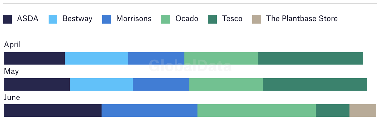
Task: Click the ASDA legend color swatch
Action: (x=7, y=19)
